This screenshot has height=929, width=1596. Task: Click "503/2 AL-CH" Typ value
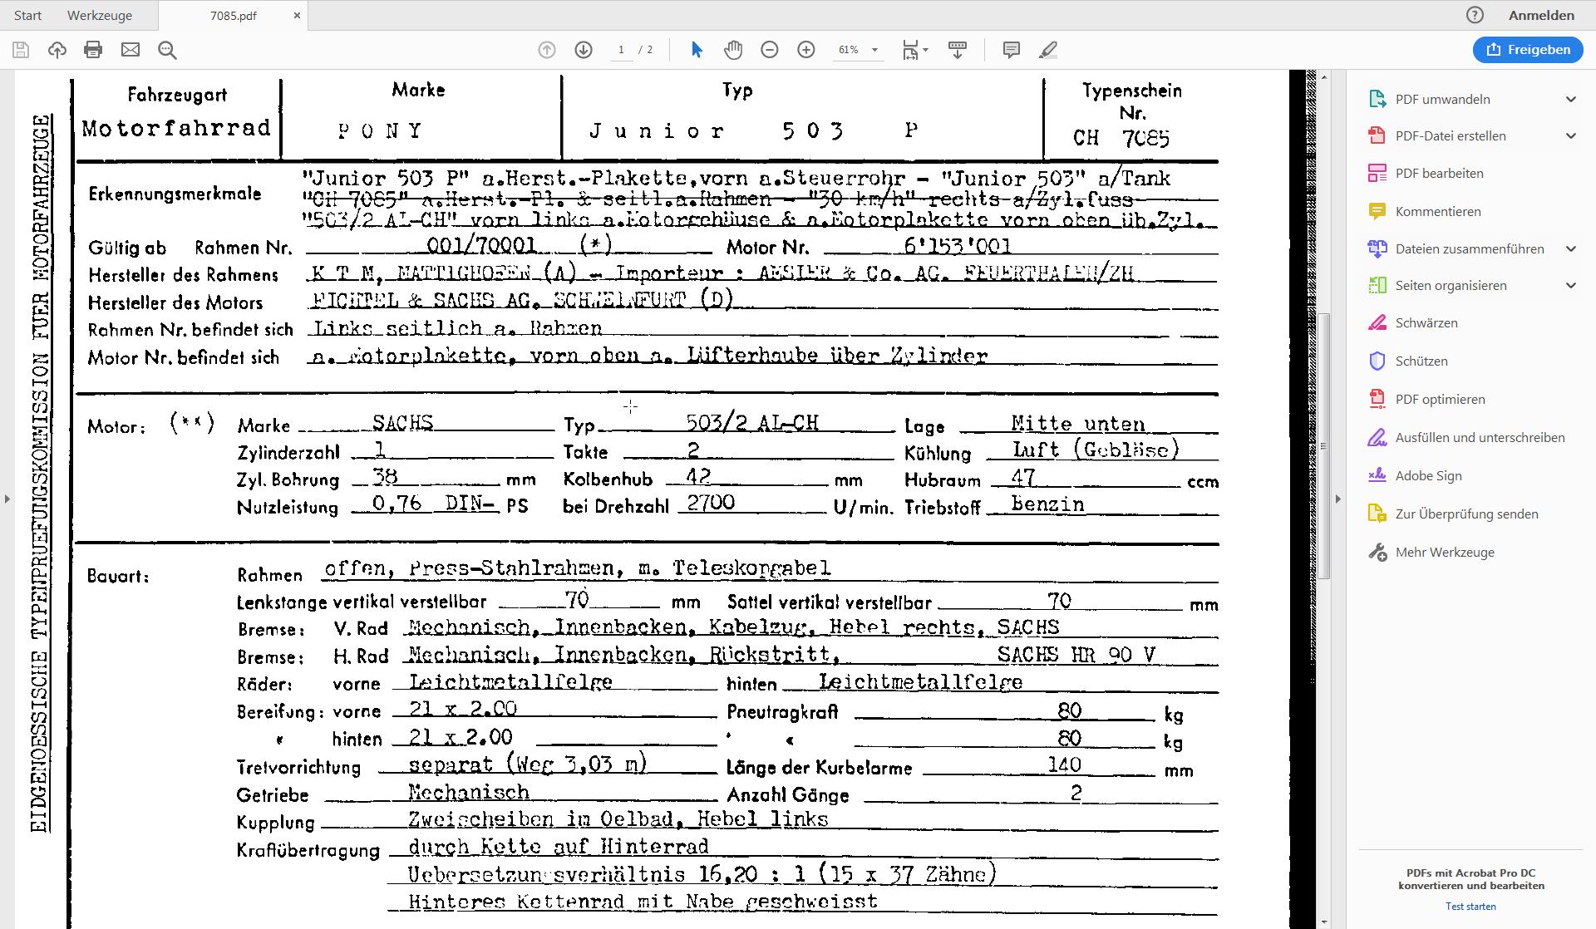[x=752, y=422]
